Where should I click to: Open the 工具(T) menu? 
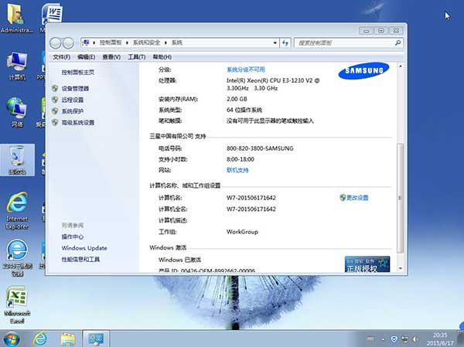(136, 56)
